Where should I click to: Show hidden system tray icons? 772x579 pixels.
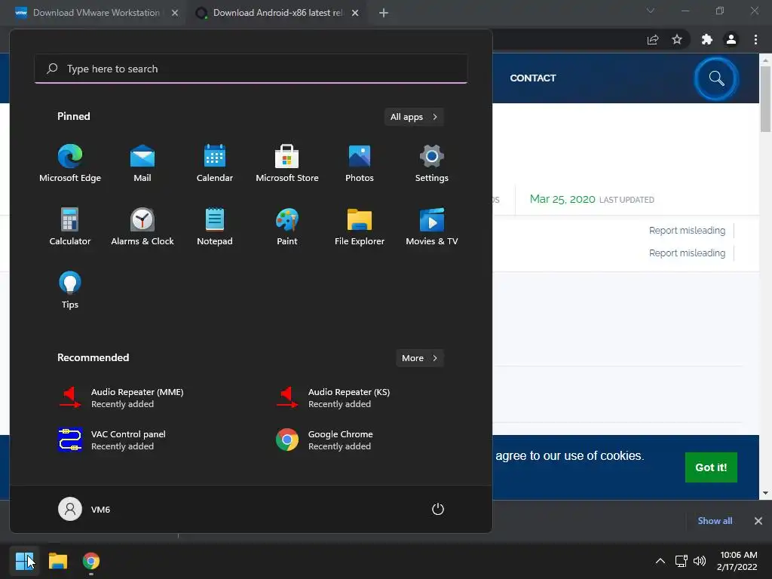point(660,561)
